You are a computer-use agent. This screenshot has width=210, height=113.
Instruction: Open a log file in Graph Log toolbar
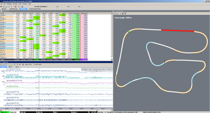tap(2, 64)
